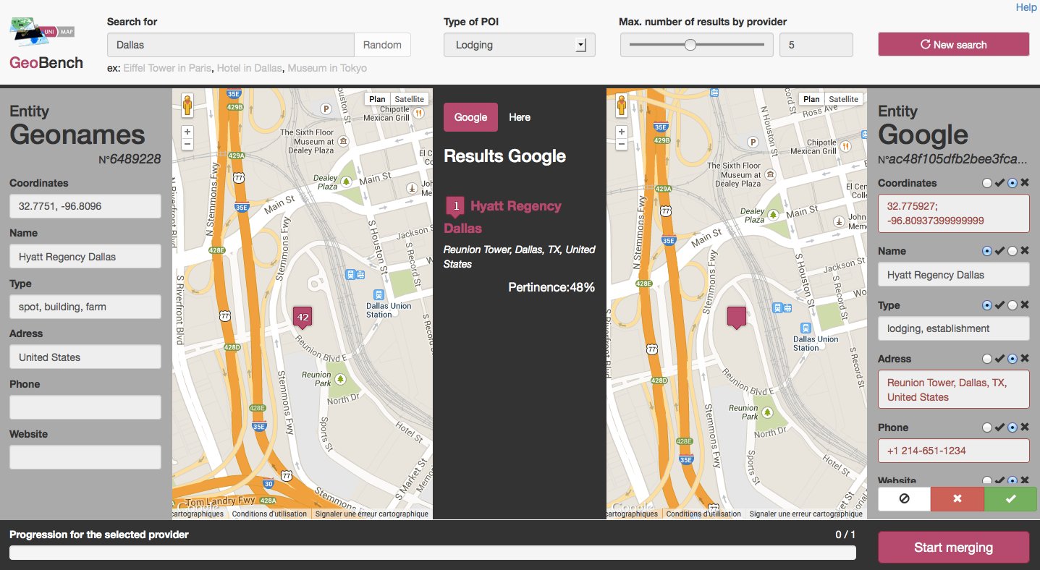Click the Random button
Viewport: 1040px width, 570px height.
pos(382,45)
